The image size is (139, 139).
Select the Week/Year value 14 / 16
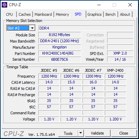point(120,59)
